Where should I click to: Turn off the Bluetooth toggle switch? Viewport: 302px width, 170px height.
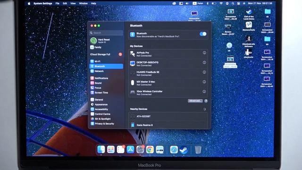(203, 34)
